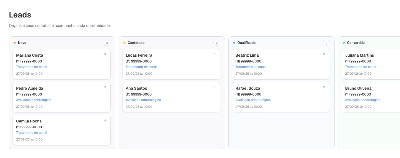Select the blue dot beside Qualificado
This screenshot has width=400, height=158.
click(234, 43)
